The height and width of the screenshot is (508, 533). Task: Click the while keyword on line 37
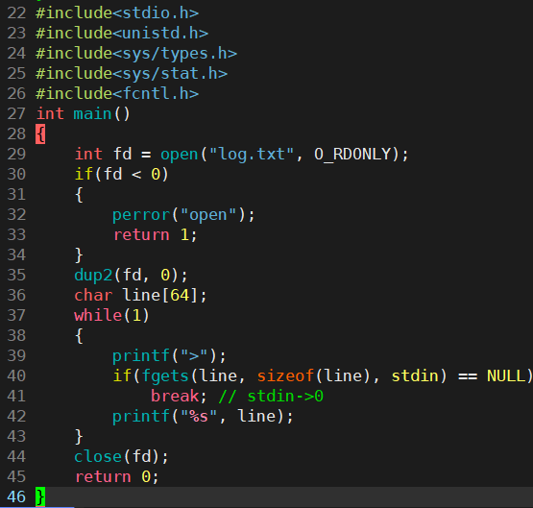pyautogui.click(x=98, y=315)
